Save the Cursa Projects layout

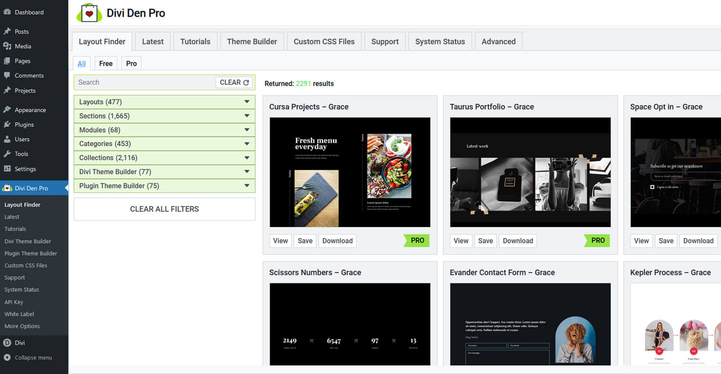(x=305, y=241)
